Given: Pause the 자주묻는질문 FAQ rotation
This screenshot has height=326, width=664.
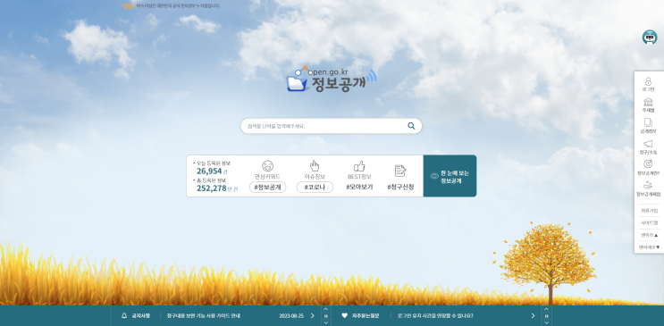Looking at the screenshot, I should click(546, 316).
